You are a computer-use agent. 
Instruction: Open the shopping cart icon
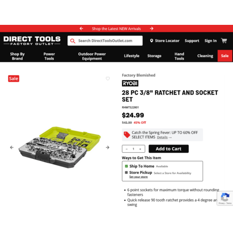[224, 41]
